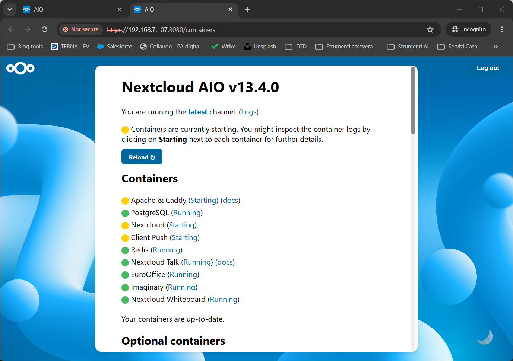Click 'Your containers are up-to-date.' text
This screenshot has width=513, height=361.
click(173, 319)
